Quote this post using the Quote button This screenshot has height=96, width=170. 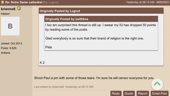pyautogui.click(x=129, y=93)
